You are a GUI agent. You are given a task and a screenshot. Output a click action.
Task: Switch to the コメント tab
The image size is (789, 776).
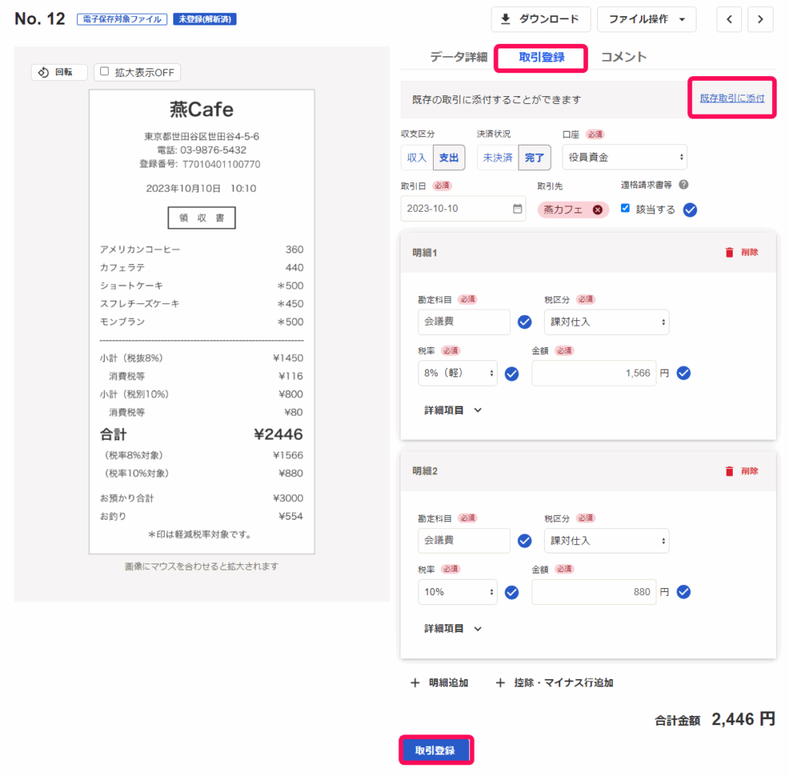(623, 57)
